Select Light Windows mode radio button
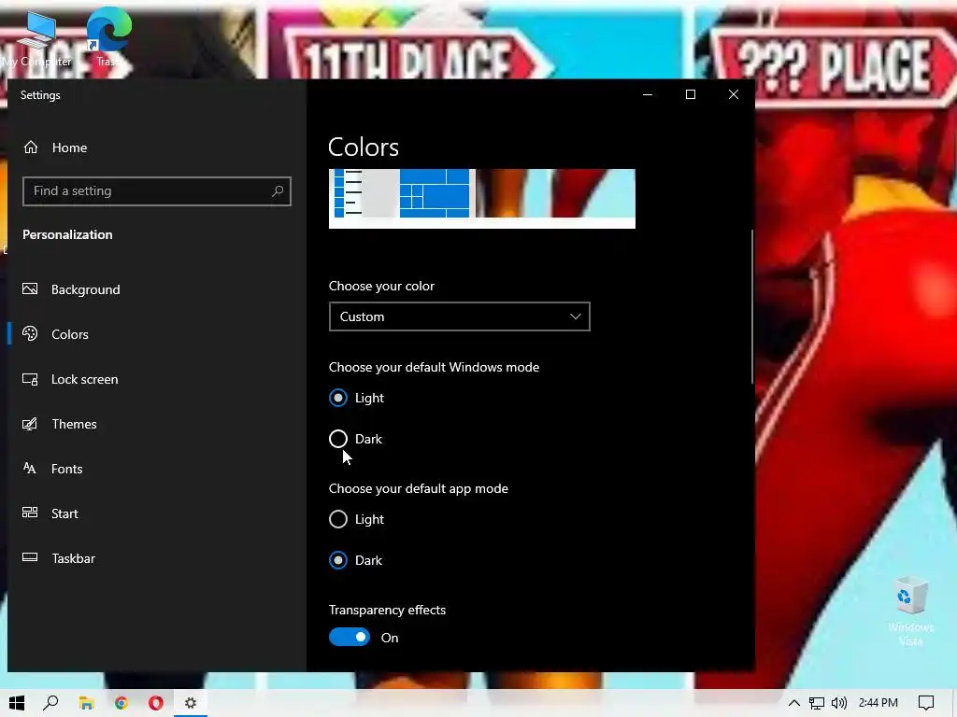The height and width of the screenshot is (717, 957). 338,398
